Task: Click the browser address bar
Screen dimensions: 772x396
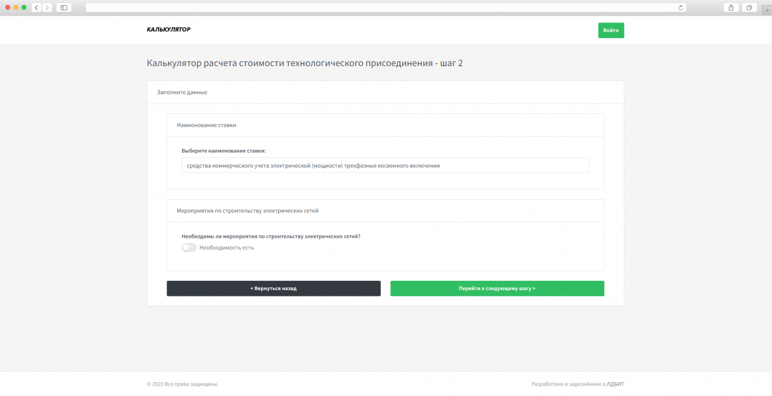Action: [385, 7]
